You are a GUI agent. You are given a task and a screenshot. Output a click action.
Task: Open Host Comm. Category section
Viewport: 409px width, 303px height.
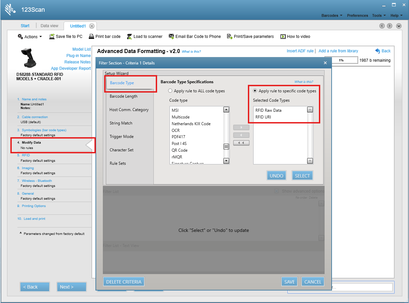[x=129, y=110]
